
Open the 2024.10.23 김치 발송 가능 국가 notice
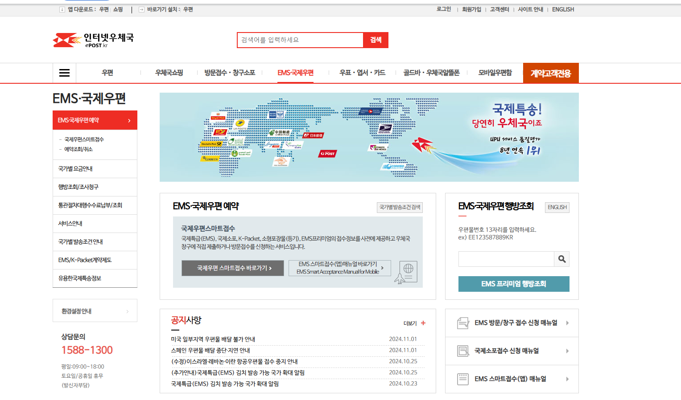(225, 384)
